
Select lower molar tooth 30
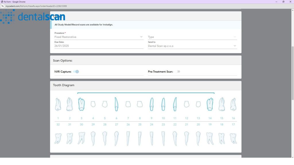tap(81, 138)
